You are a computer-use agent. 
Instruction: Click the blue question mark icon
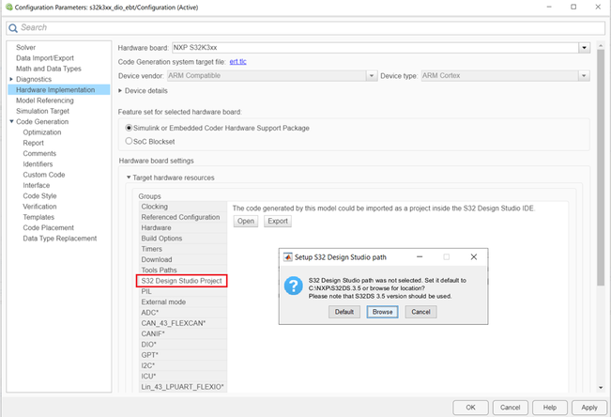(294, 286)
